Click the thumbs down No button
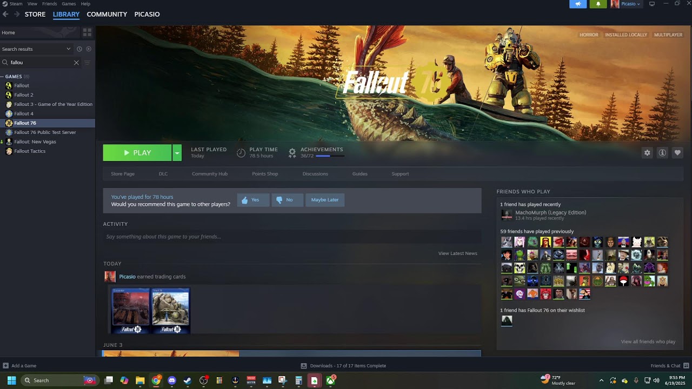The image size is (692, 389). pos(287,200)
